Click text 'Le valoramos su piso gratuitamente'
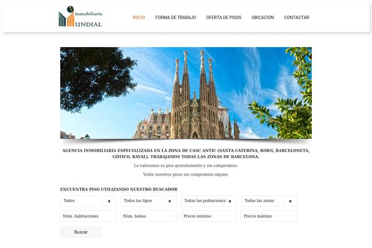Image resolution: width=372 pixels, height=248 pixels. tap(168, 166)
